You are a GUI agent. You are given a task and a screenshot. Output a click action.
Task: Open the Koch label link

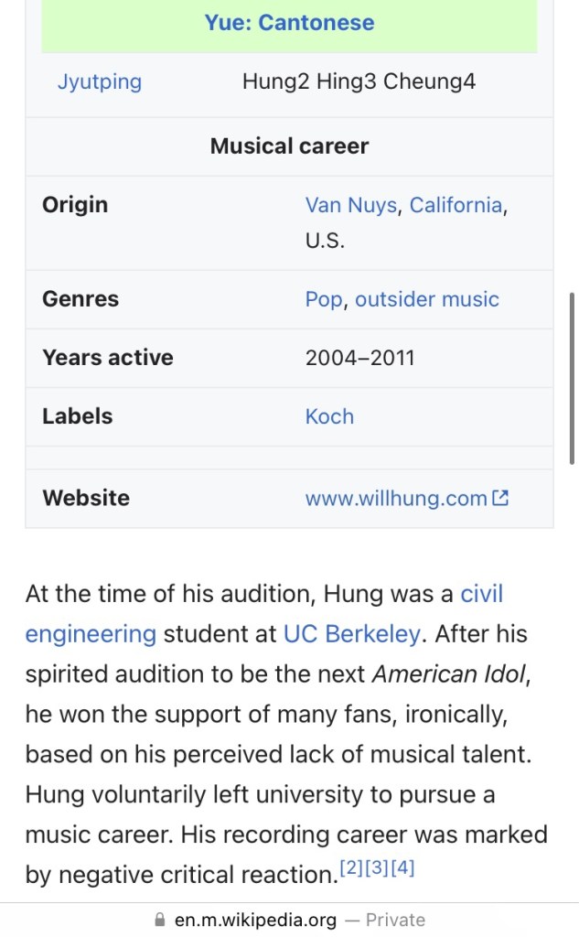pyautogui.click(x=329, y=416)
